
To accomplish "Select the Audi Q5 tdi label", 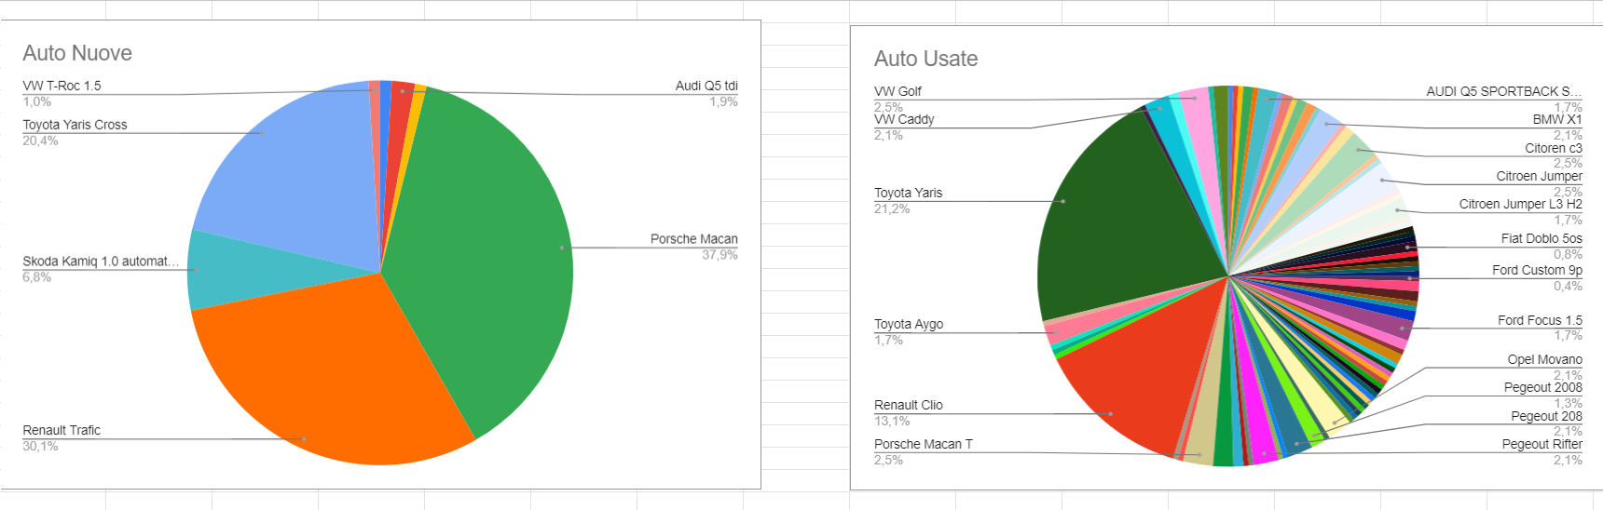I will click(706, 86).
